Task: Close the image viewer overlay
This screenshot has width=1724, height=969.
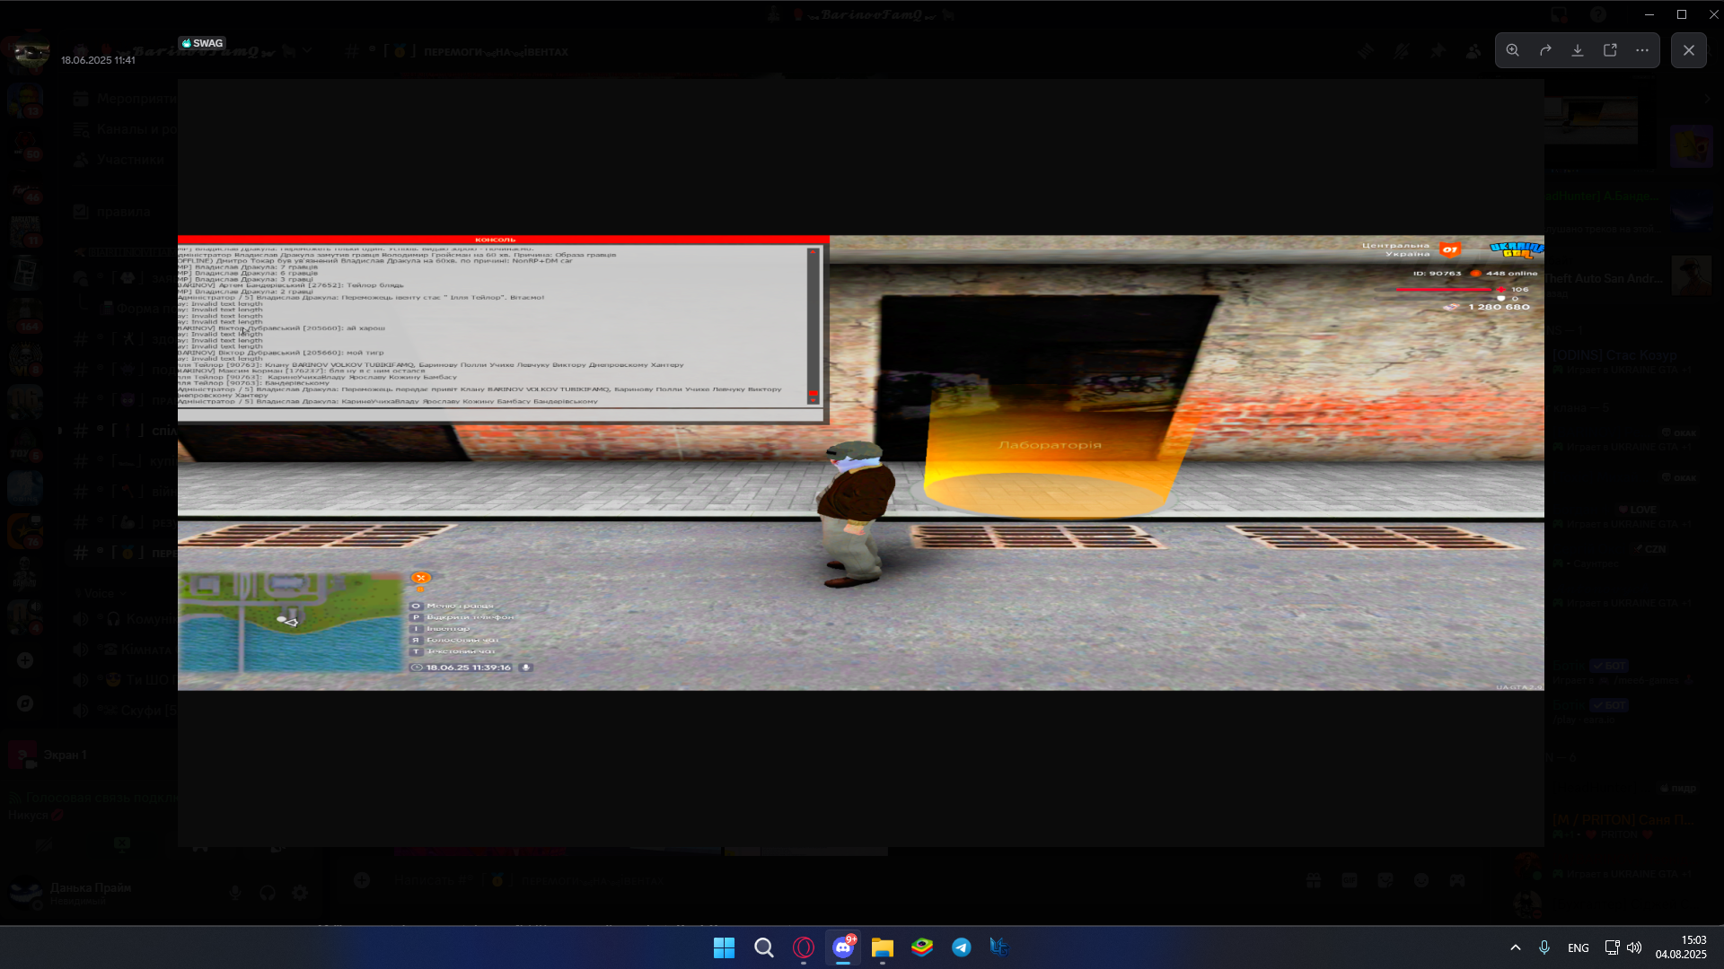Action: (1689, 50)
